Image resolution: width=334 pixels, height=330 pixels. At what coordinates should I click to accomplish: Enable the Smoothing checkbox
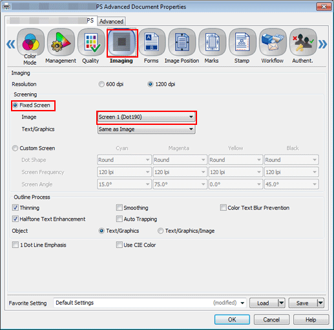[120, 208]
